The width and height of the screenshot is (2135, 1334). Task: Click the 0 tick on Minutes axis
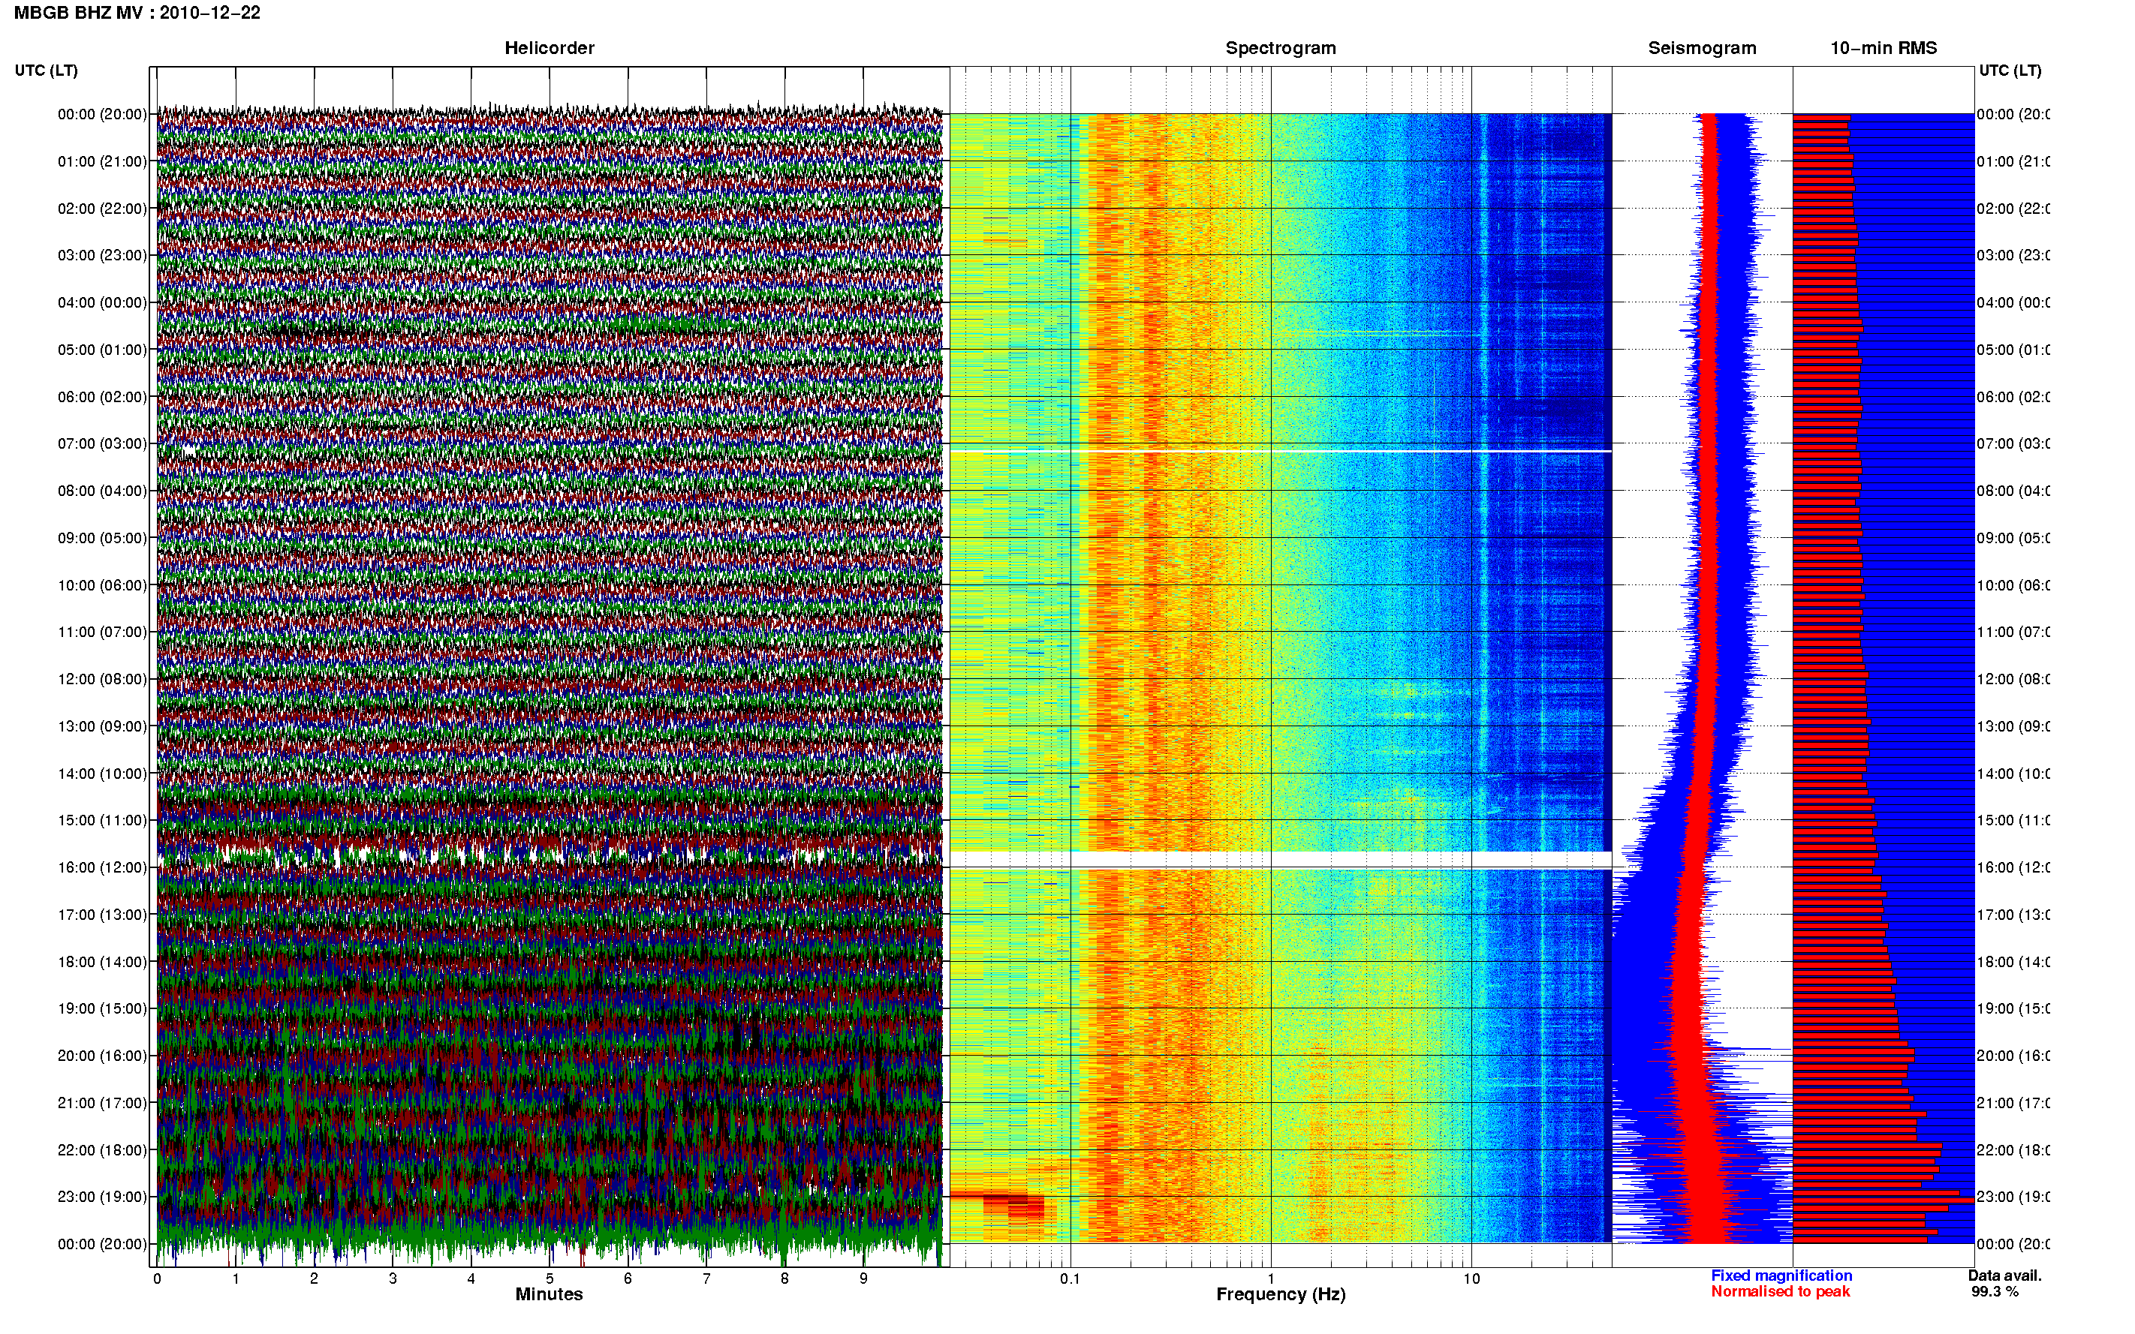157,1278
